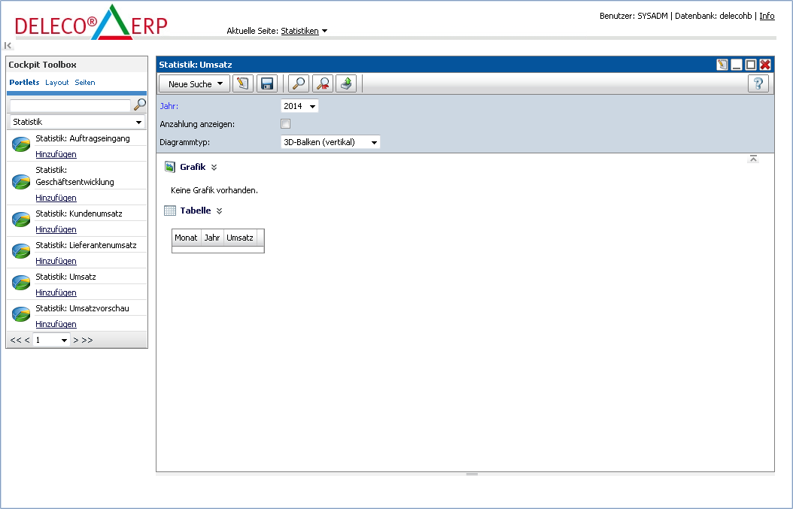The image size is (793, 509).
Task: Collapse the sidebar with the arrow icon
Action: tap(8, 46)
